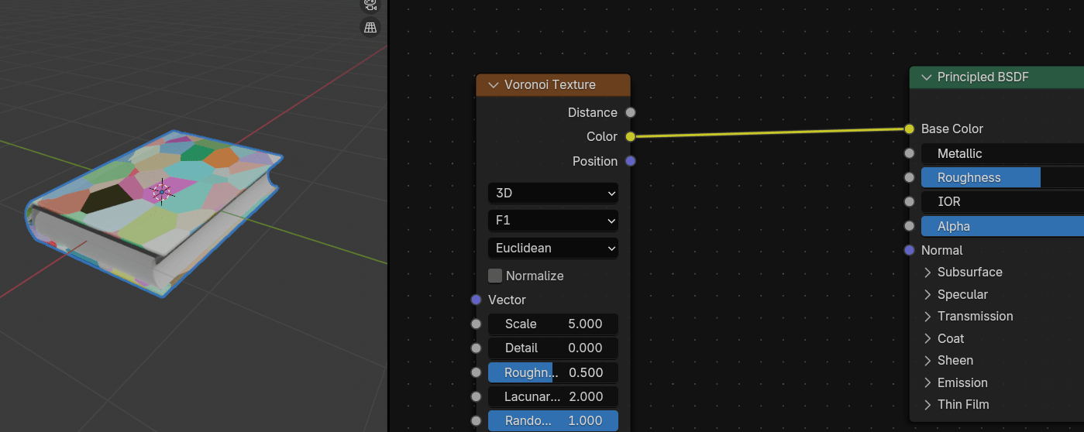This screenshot has height=432, width=1084.
Task: Click the Voronoi Color output socket
Action: click(630, 137)
